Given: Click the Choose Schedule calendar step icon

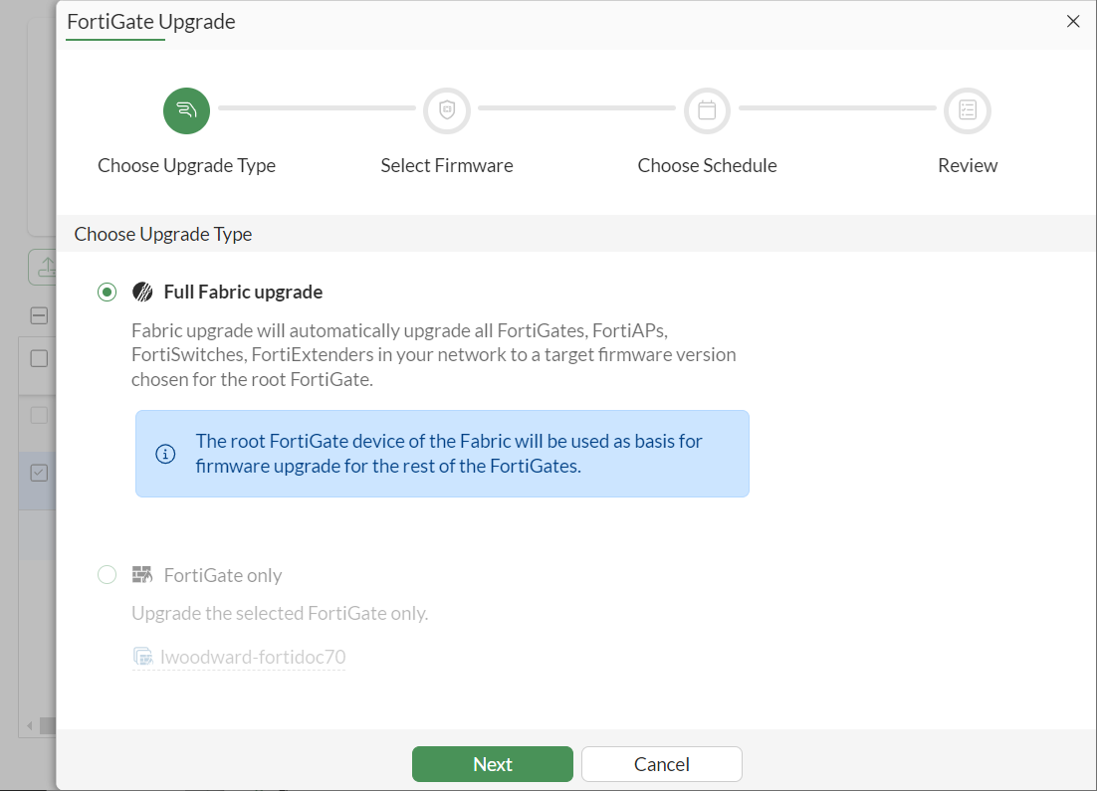Looking at the screenshot, I should click(707, 110).
